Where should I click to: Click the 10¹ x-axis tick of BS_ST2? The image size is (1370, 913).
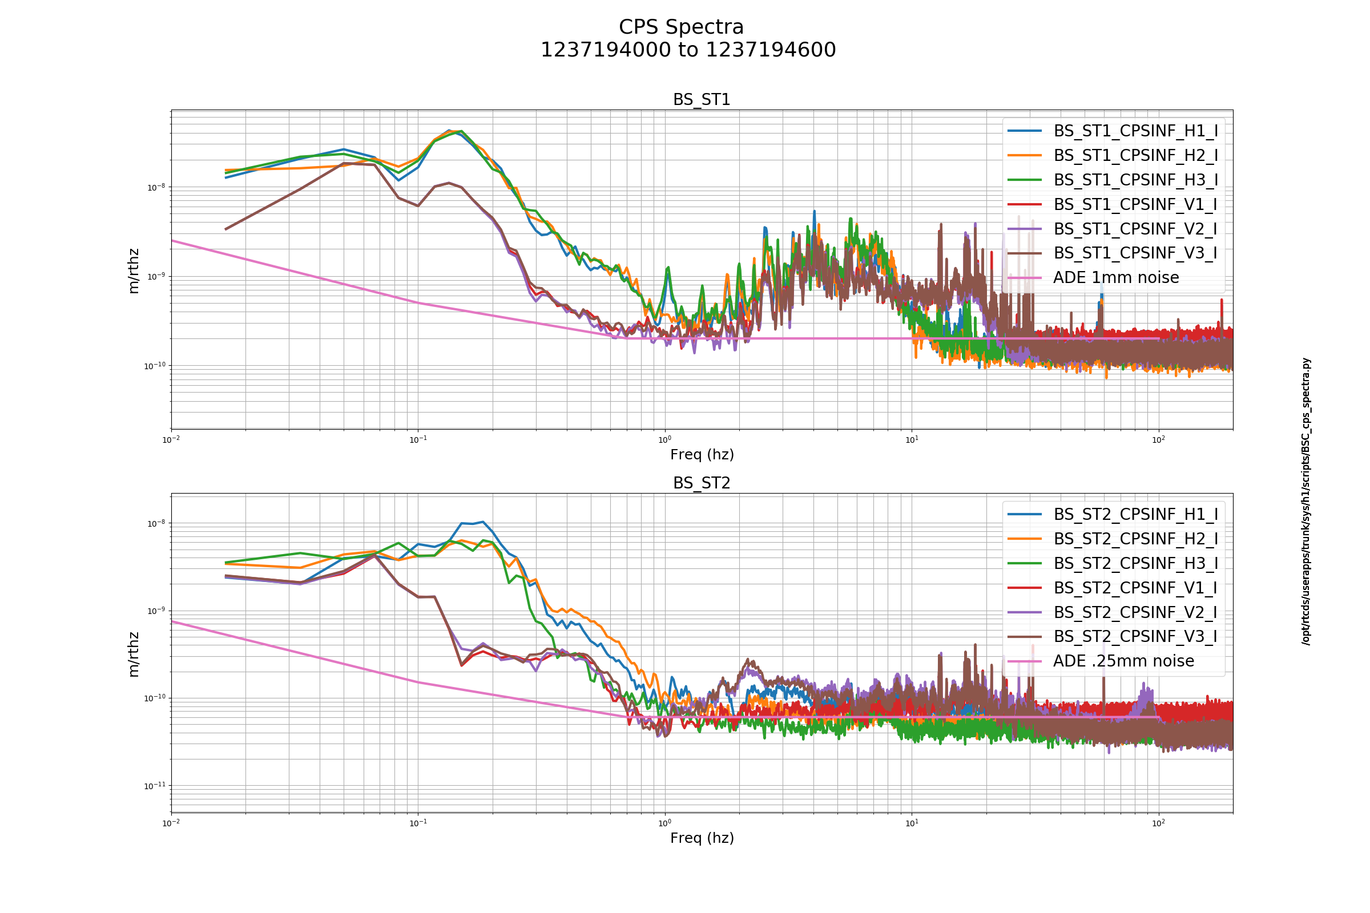click(912, 823)
